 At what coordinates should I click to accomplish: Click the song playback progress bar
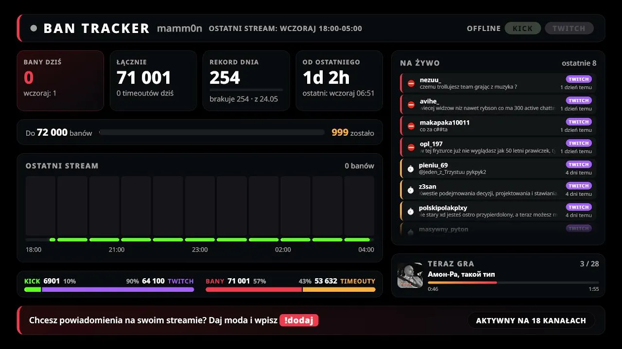(513, 282)
